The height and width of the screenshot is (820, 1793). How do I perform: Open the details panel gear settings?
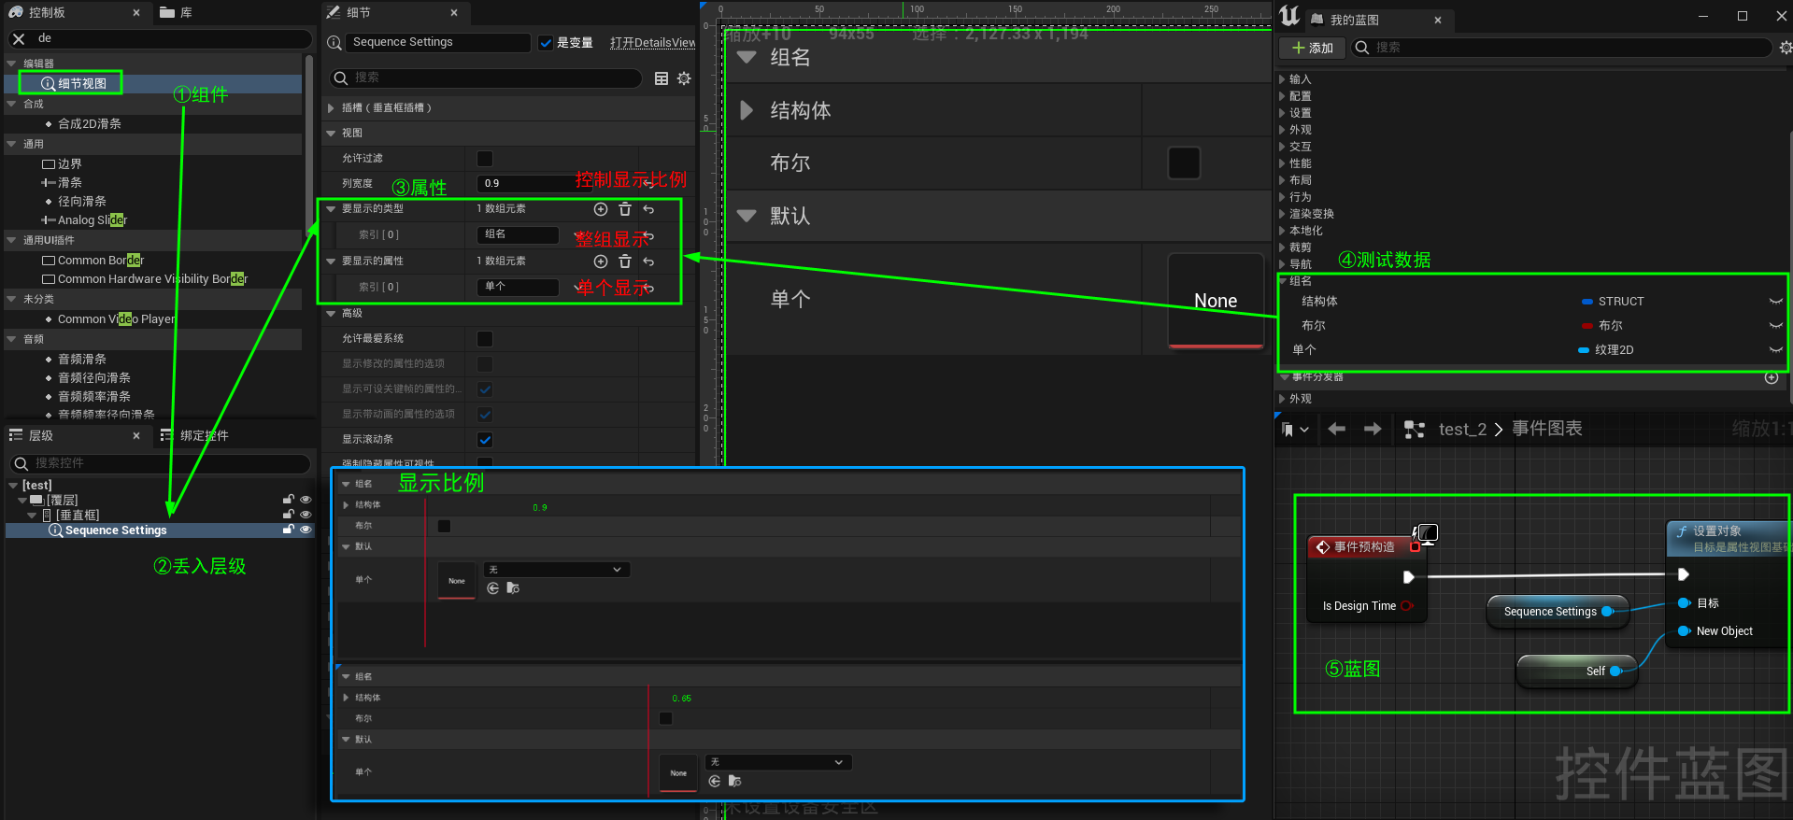[x=684, y=78]
